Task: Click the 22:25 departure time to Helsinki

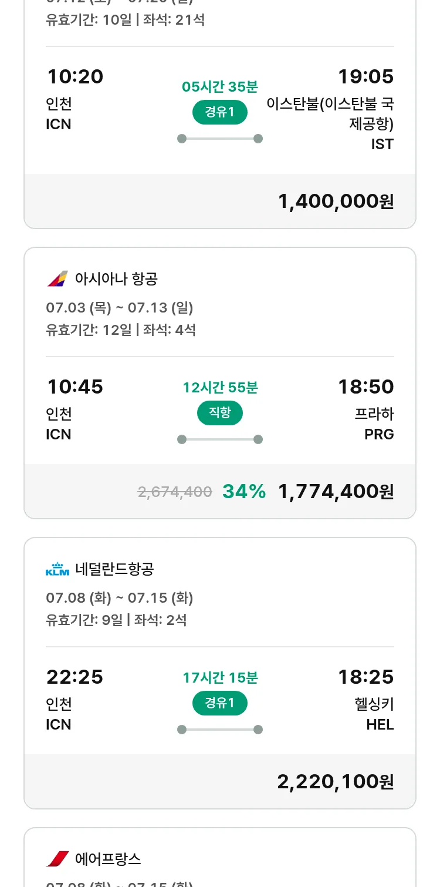Action: pos(75,677)
